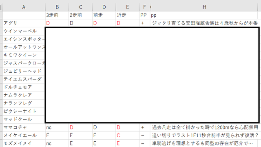Viewport: 261px width, 147px height.
Task: Select column E header
Action: point(128,7)
